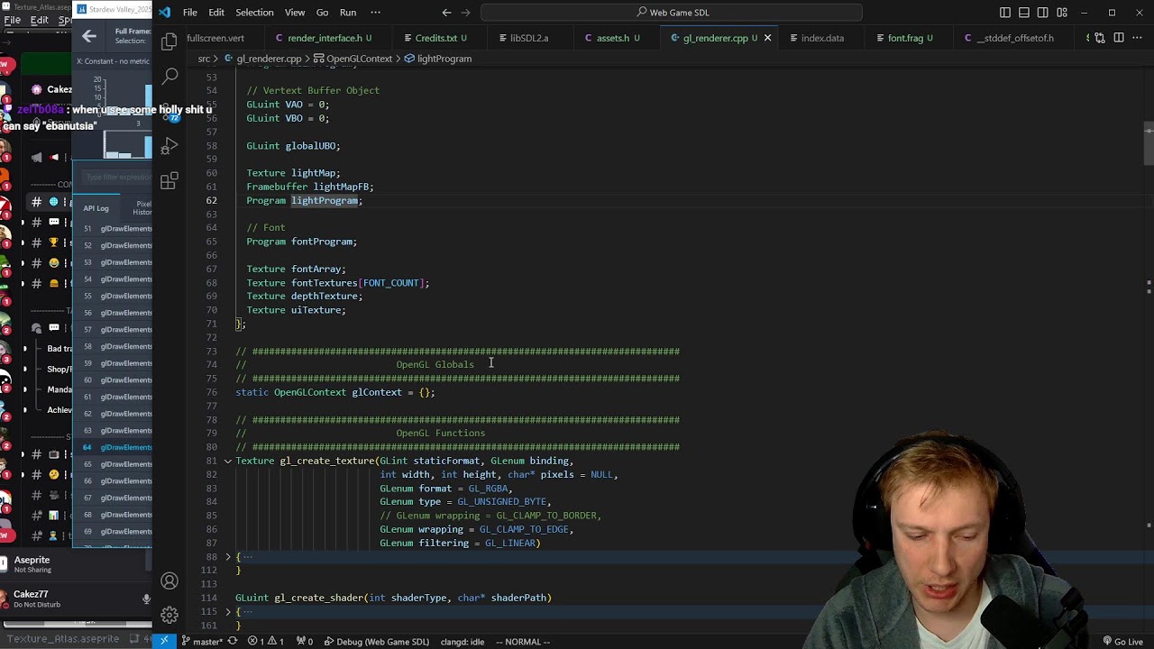
Task: Select glDrawElements row 64 in API Log
Action: tap(113, 447)
